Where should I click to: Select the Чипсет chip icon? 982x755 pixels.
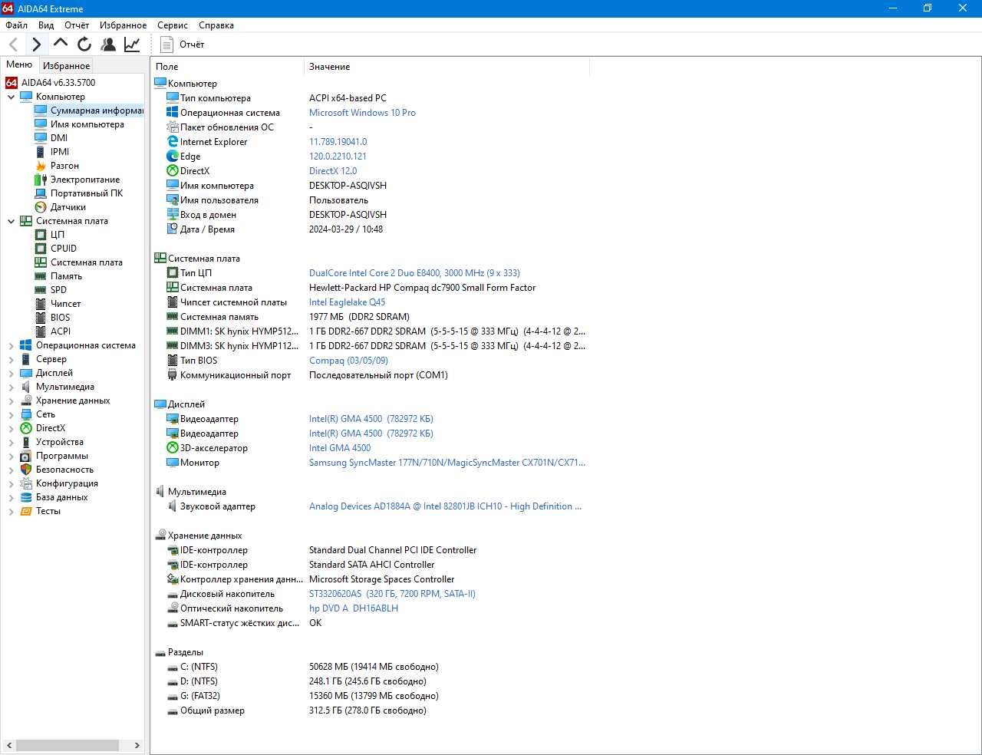[x=41, y=304]
